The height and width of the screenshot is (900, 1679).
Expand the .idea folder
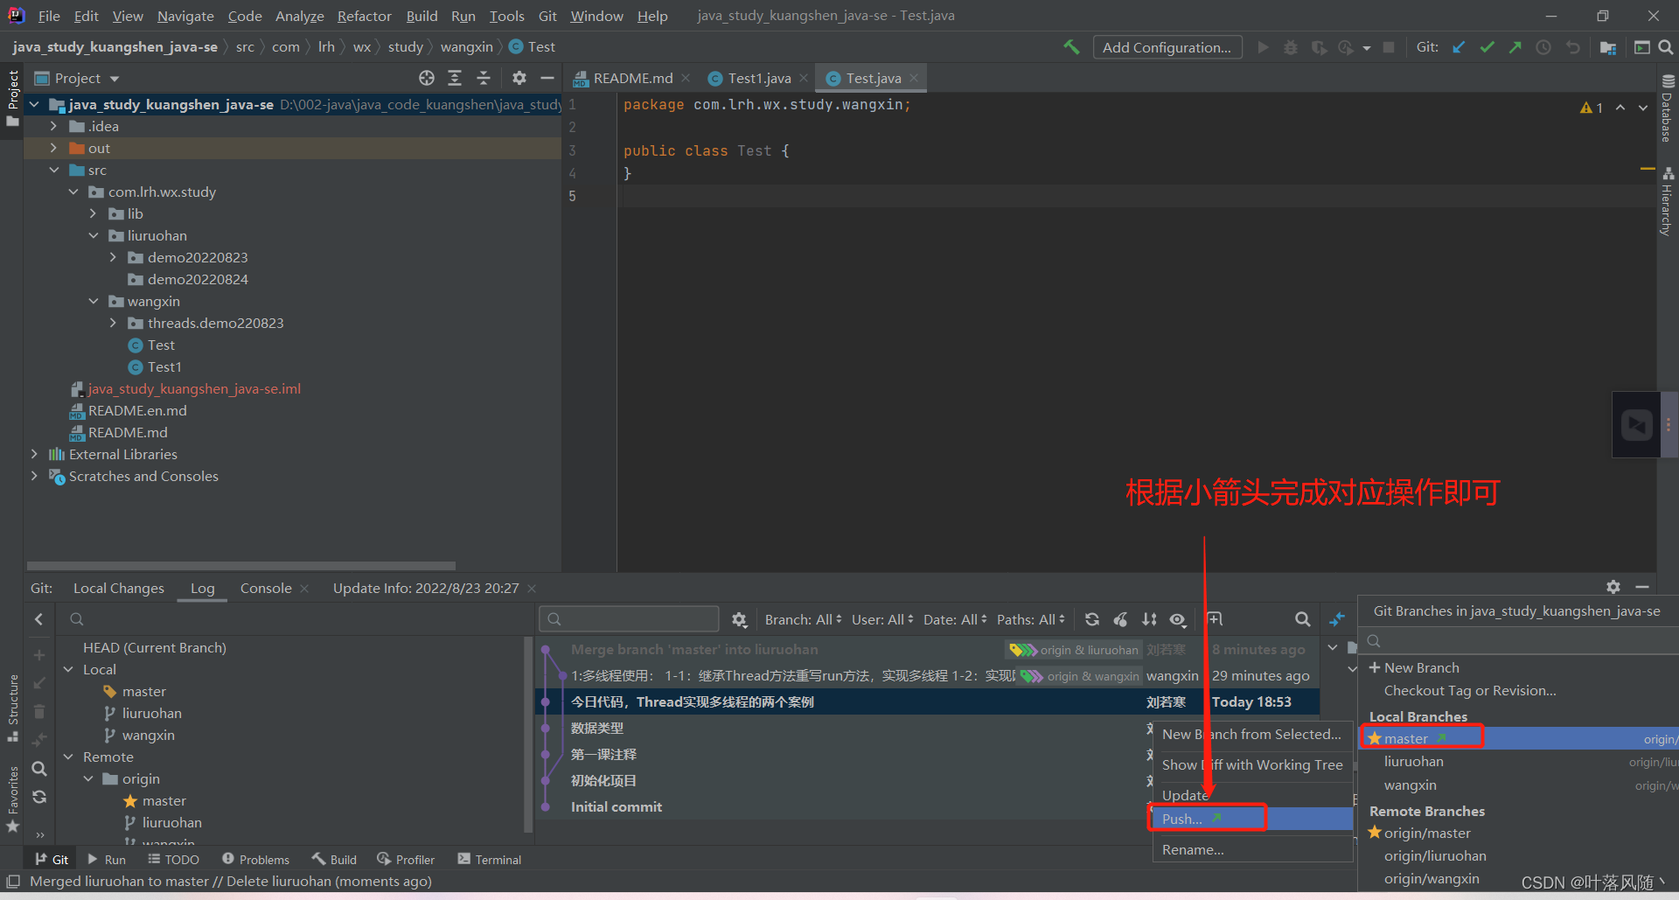[53, 126]
